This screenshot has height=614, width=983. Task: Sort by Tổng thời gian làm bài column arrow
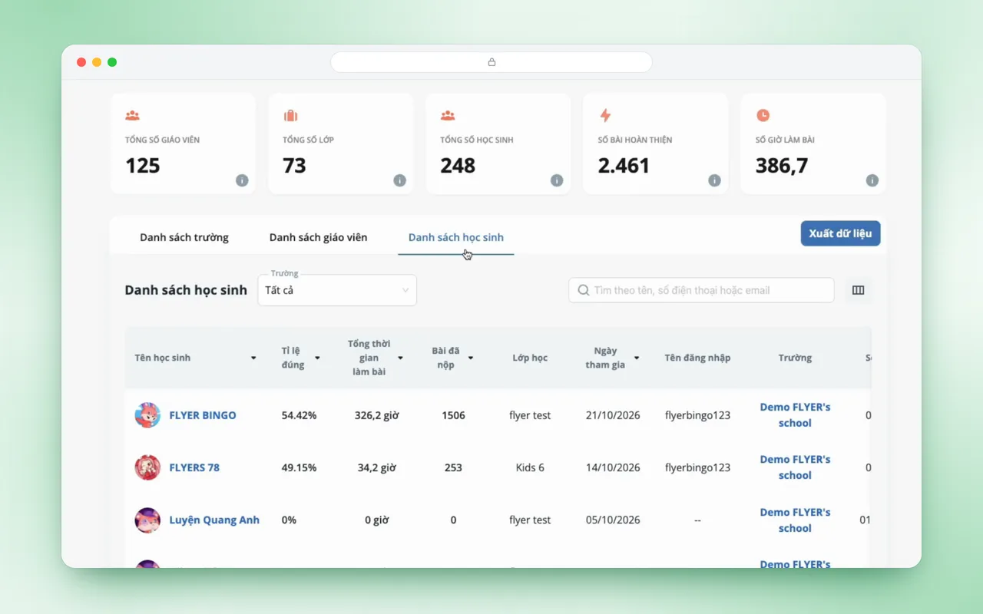(400, 358)
